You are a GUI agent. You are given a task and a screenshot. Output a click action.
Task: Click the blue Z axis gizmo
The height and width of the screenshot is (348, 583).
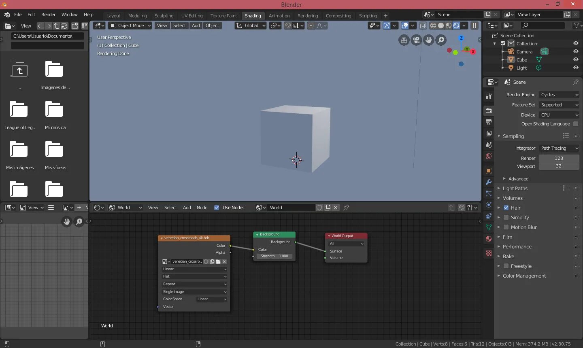point(461,38)
